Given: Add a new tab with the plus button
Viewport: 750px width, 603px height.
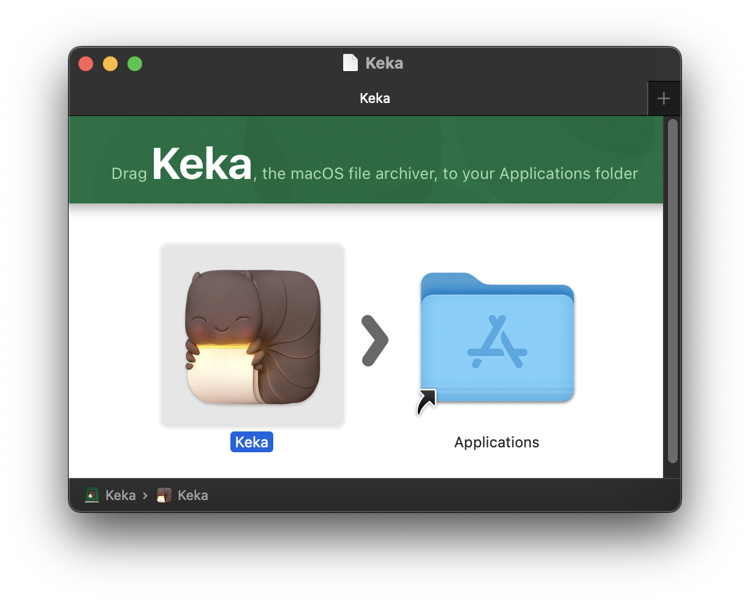Looking at the screenshot, I should coord(664,99).
